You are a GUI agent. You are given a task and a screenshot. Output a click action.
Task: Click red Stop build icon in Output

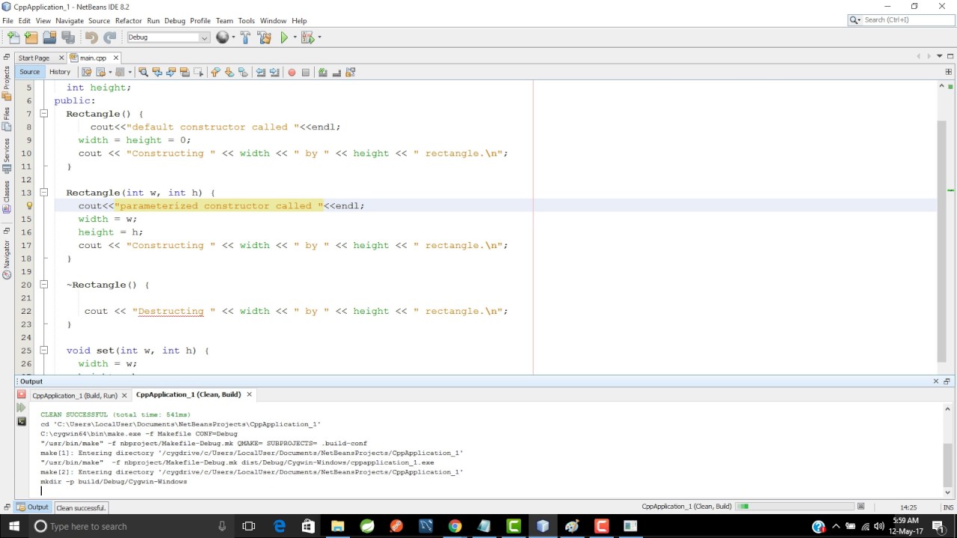point(21,395)
